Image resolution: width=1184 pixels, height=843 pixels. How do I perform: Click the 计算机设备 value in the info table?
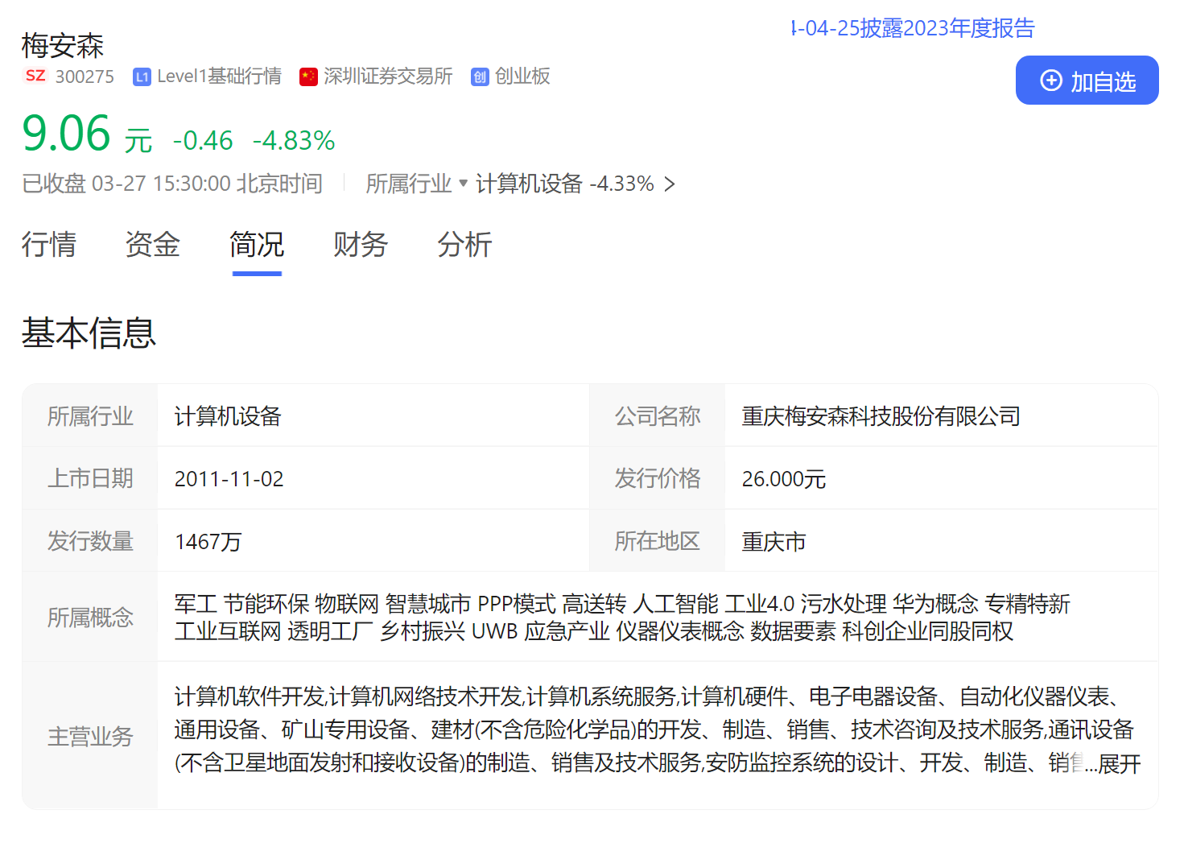[228, 416]
